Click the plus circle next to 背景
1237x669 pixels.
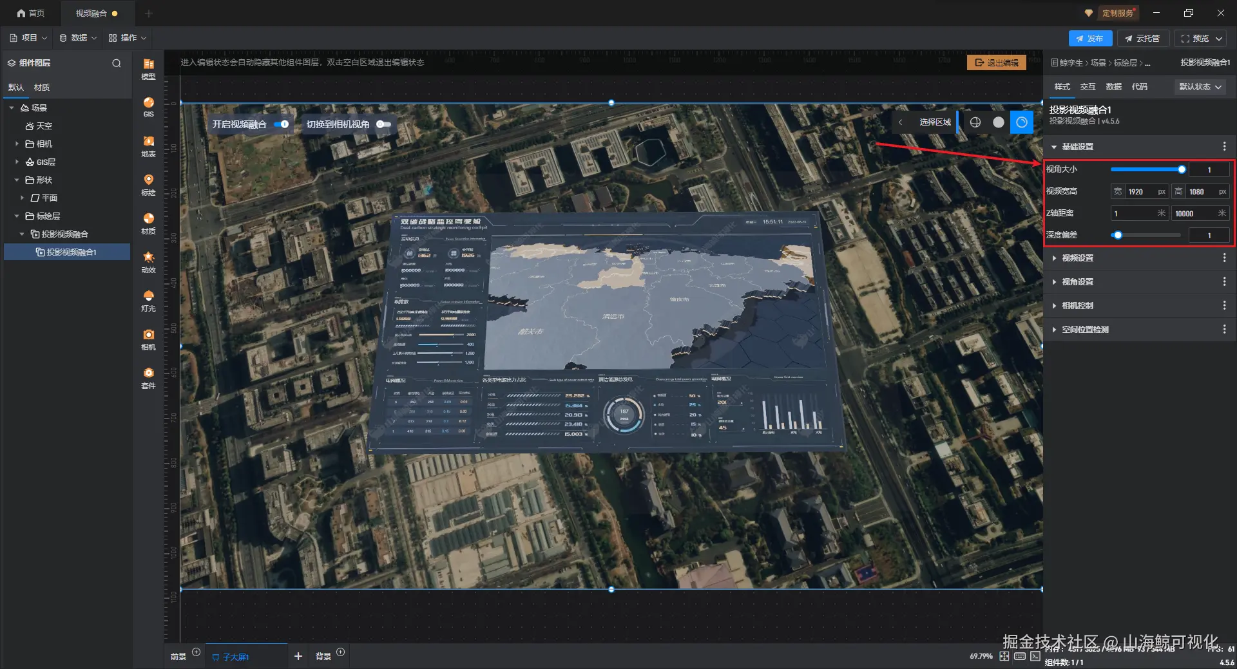point(341,652)
